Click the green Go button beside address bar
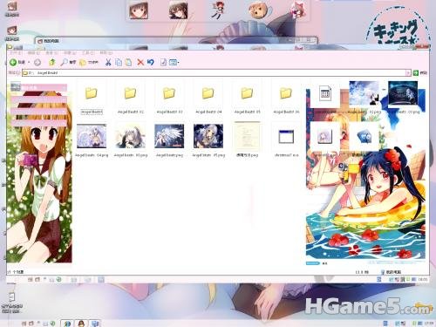Image resolution: width=436 pixels, height=327 pixels. [x=419, y=72]
